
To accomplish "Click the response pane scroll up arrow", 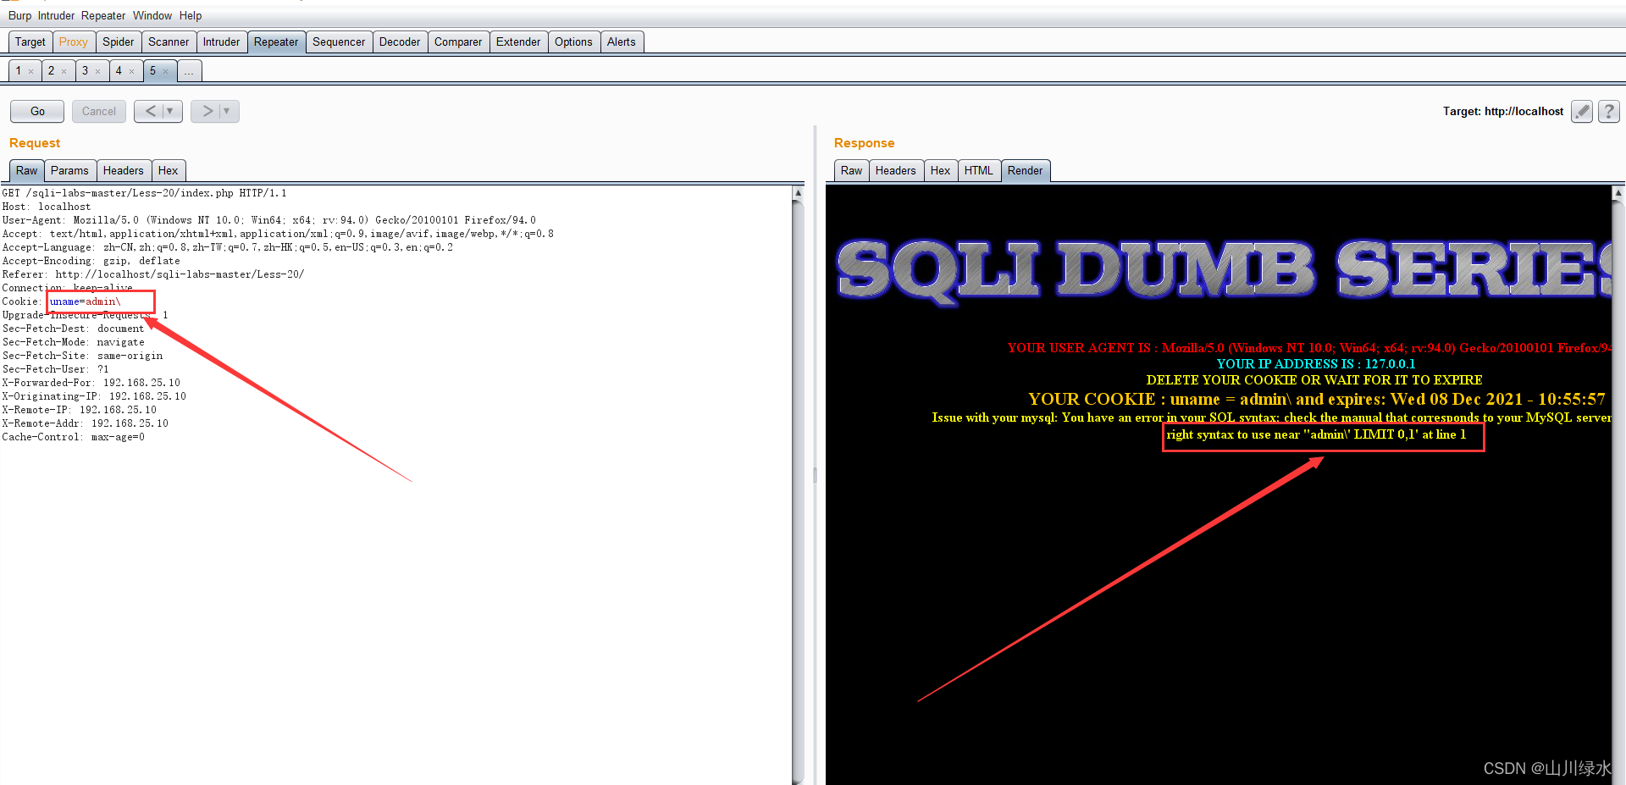I will 1618,193.
